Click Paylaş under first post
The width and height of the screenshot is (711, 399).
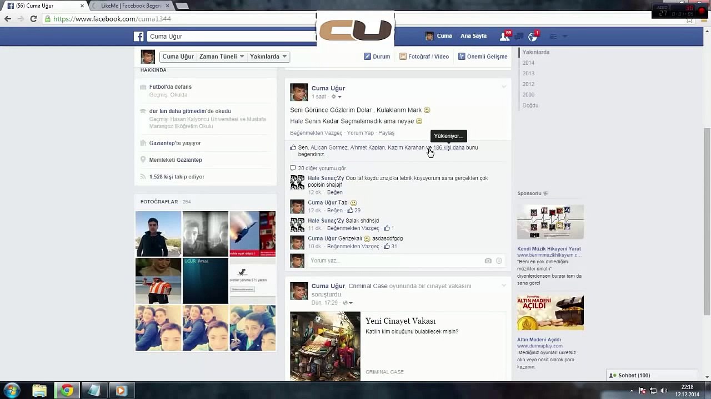(x=386, y=133)
